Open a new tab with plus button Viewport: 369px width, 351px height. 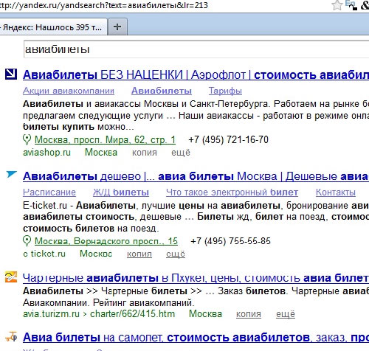(117, 27)
